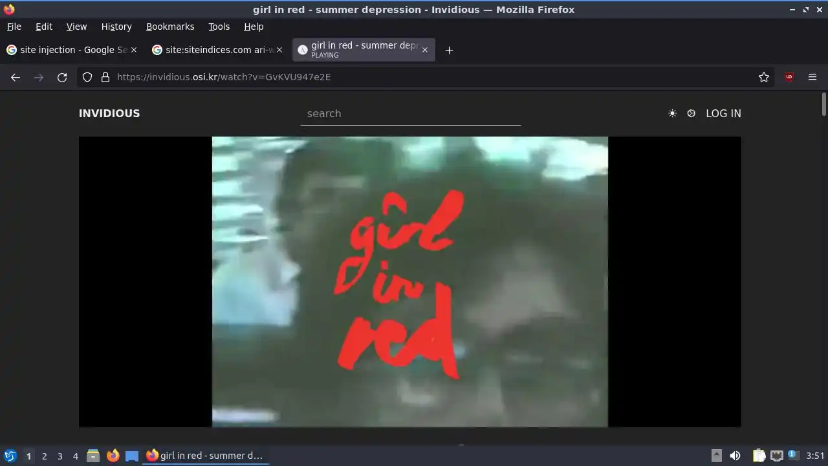Select the 'girl in red' taskbar window
This screenshot has width=828, height=466.
pyautogui.click(x=205, y=456)
